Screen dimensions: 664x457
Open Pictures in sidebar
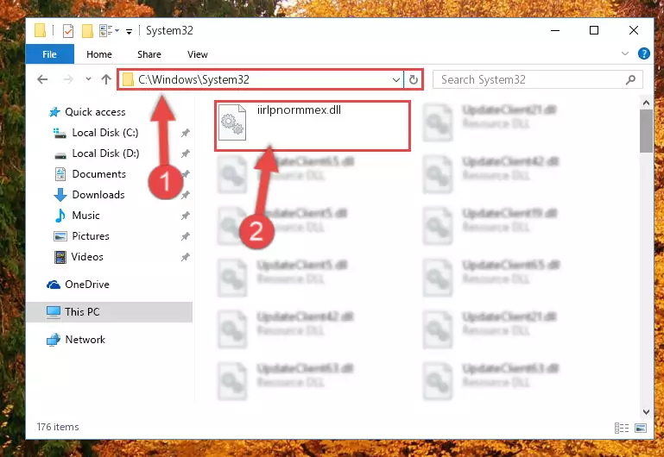(x=91, y=236)
